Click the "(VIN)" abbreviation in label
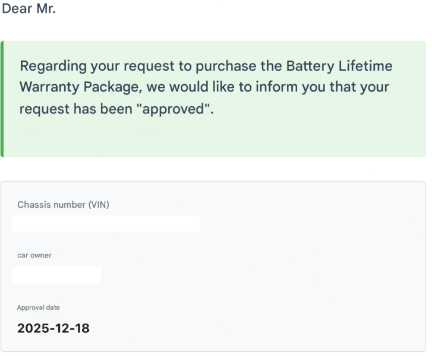Screen dimensions: 432x356 click(99, 205)
